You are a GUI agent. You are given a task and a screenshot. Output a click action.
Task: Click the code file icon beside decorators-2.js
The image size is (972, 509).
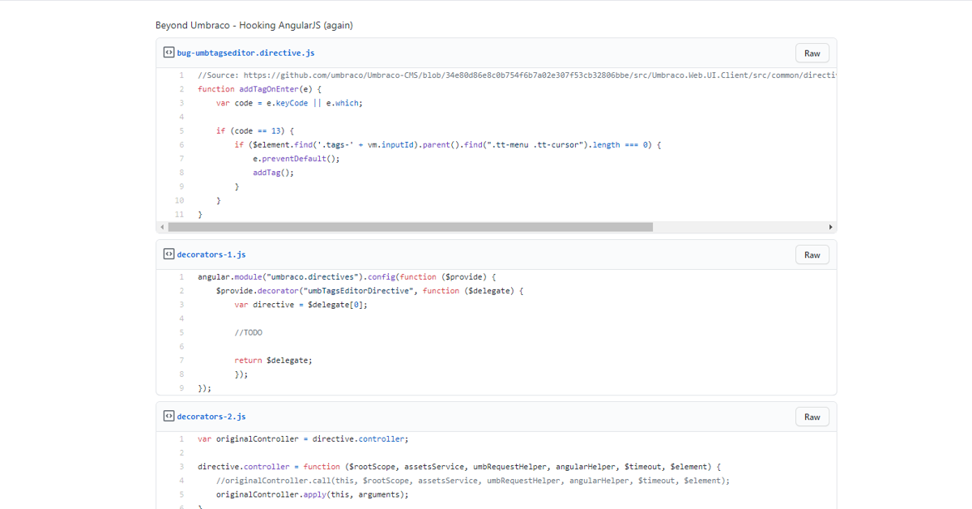168,416
